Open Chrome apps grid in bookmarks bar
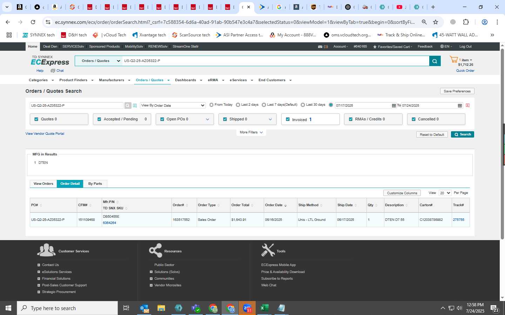The height and width of the screenshot is (315, 505). [x=9, y=35]
